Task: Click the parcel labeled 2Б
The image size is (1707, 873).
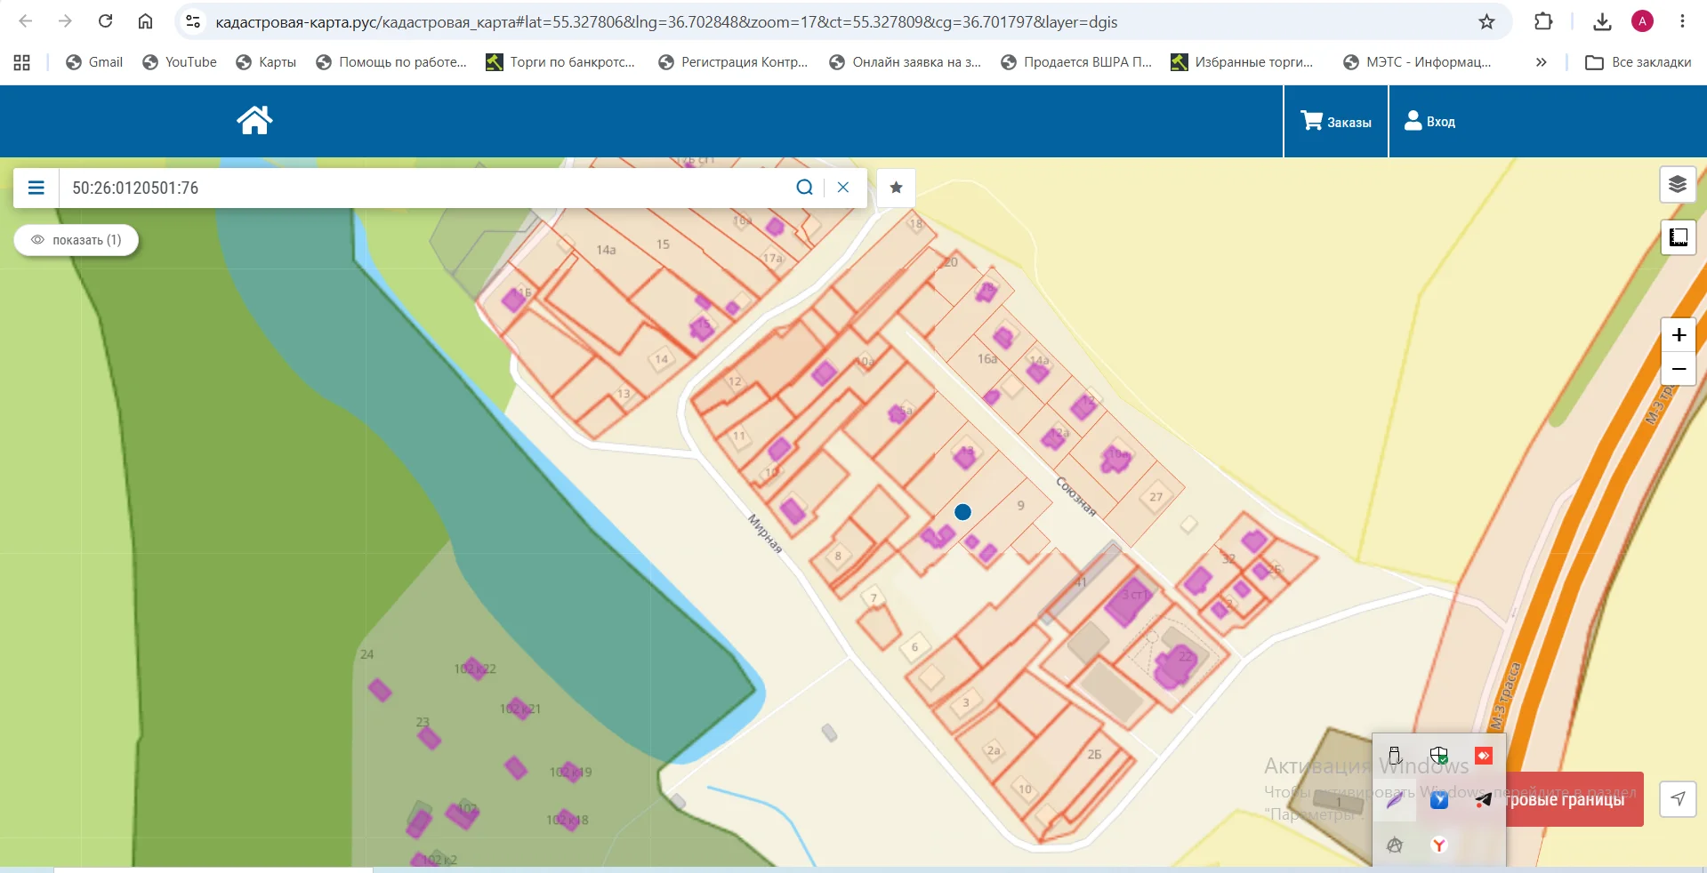Action: (1094, 755)
